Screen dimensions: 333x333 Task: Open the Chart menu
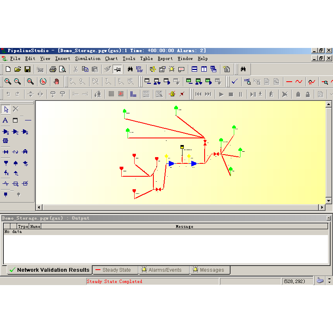tap(111, 59)
